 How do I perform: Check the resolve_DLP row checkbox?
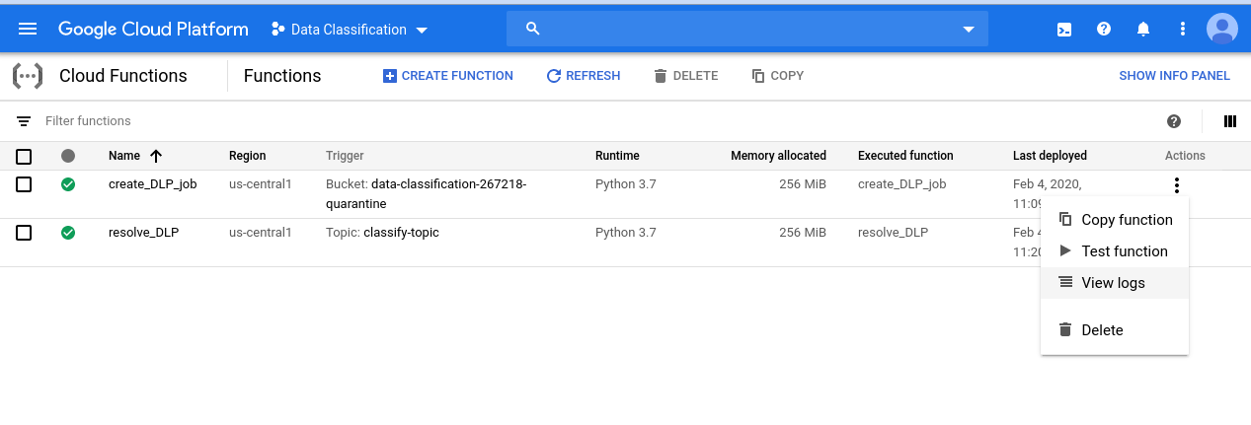(x=25, y=233)
